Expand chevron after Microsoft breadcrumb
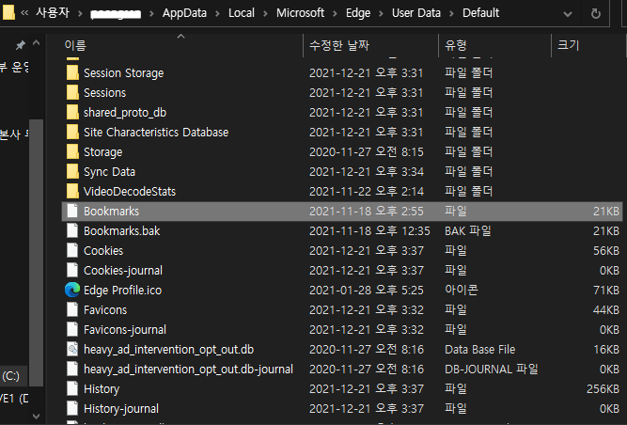The width and height of the screenshot is (627, 425). pos(335,13)
